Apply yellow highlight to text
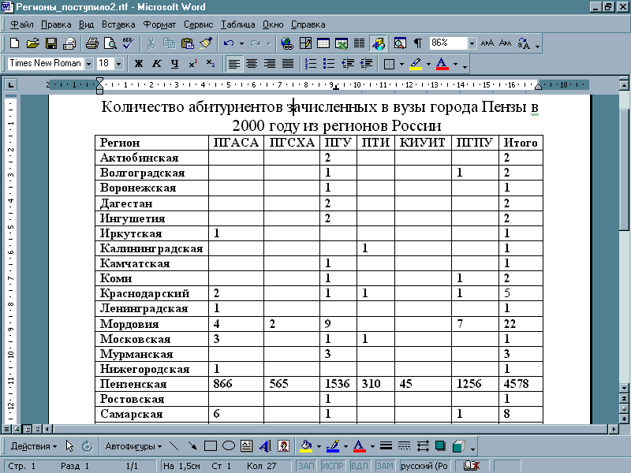The width and height of the screenshot is (631, 473). [416, 64]
